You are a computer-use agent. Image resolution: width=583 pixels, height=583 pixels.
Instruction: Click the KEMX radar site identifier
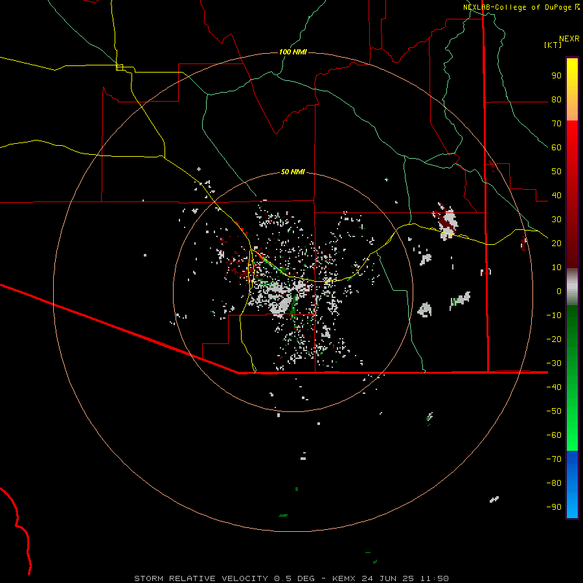pos(344,578)
